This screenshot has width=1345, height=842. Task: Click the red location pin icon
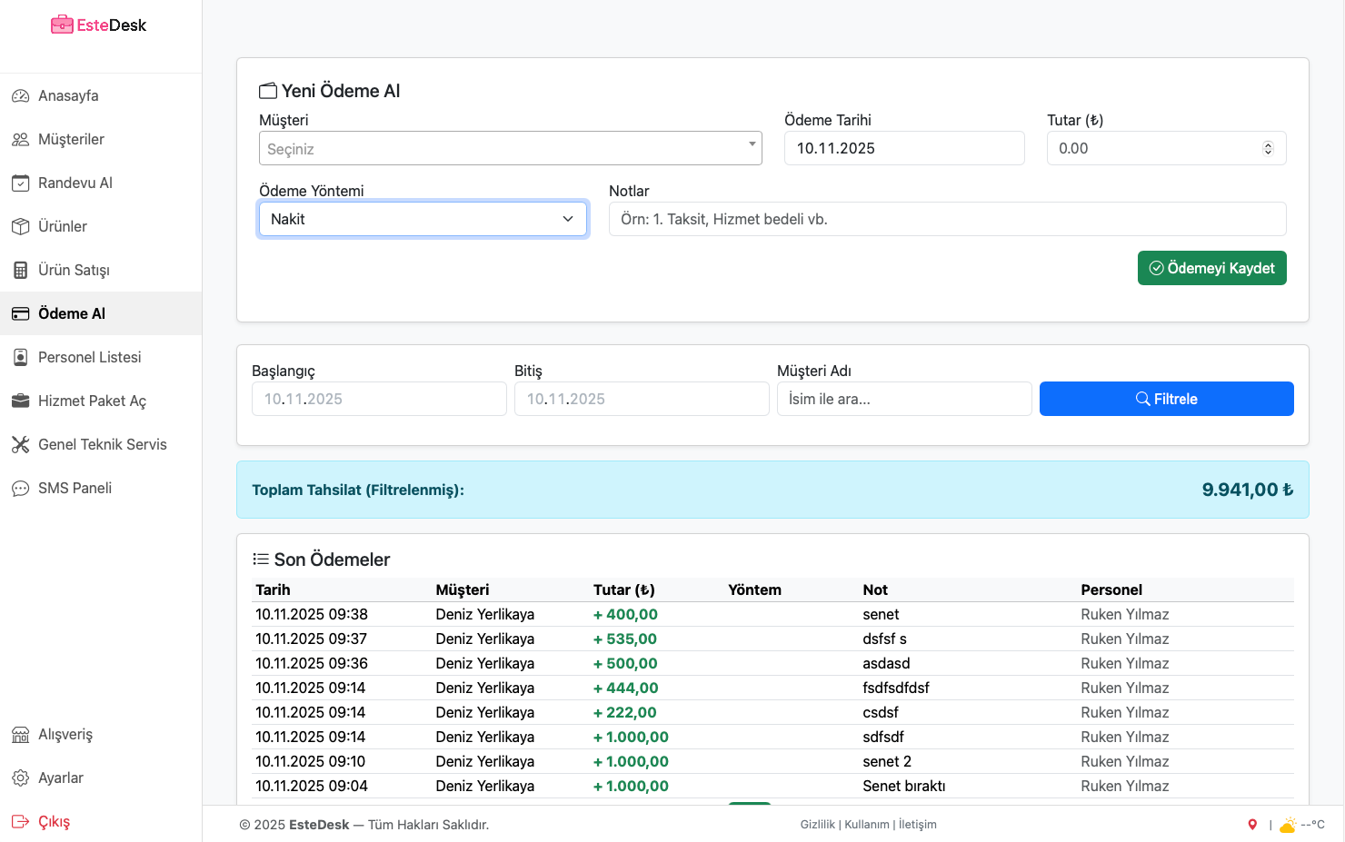[x=1252, y=825]
